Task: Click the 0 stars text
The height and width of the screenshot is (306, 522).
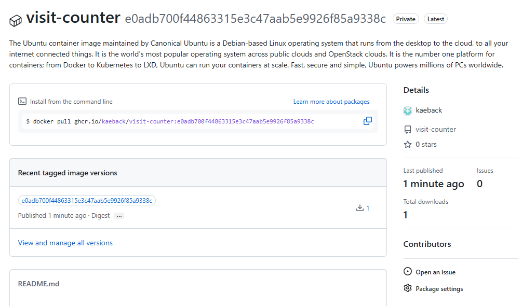Action: (426, 145)
